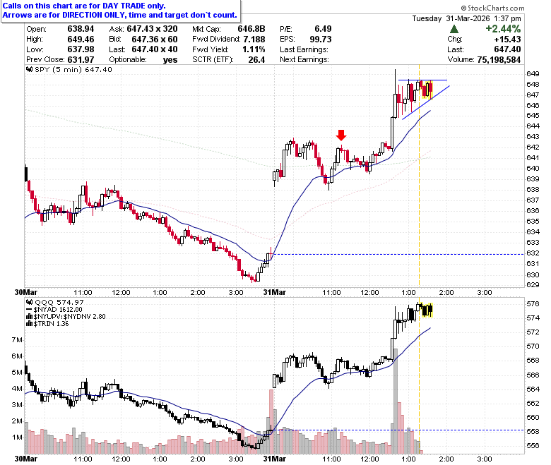The height and width of the screenshot is (465, 551).
Task: Click the blue triangle resistance line at 648
Action: 422,80
